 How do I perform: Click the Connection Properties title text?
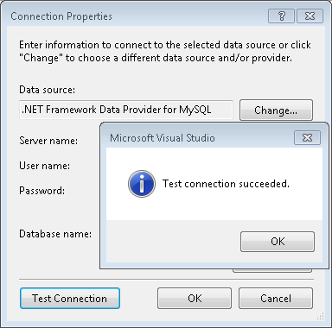point(61,16)
